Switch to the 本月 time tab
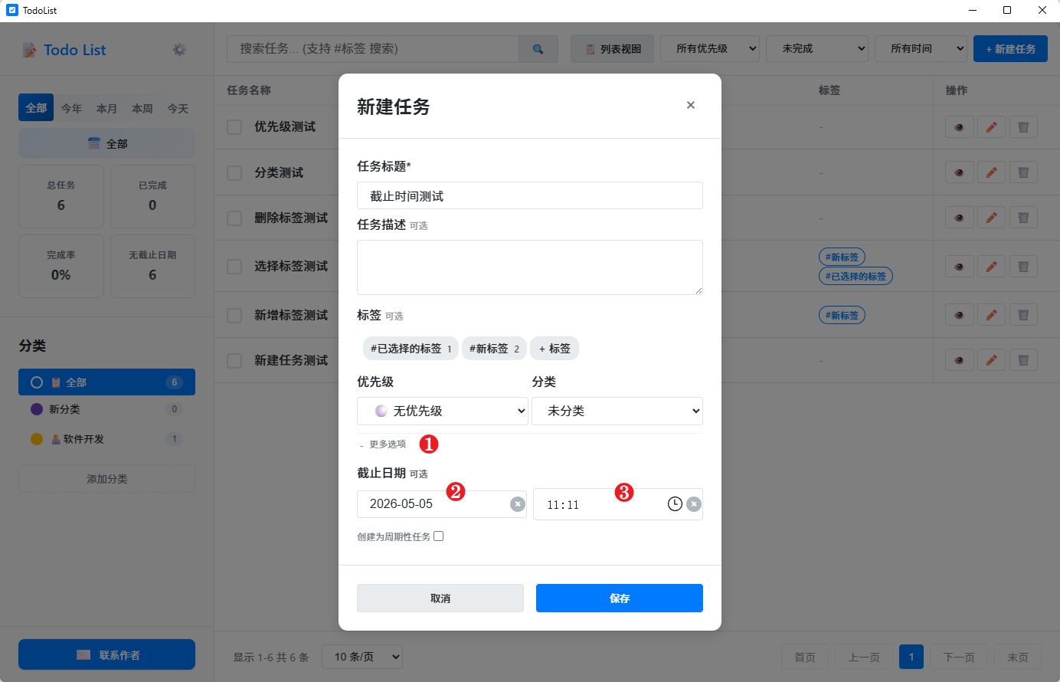 pos(107,109)
